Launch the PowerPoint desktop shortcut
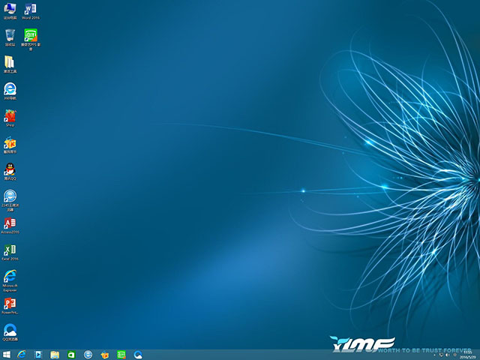480x360 pixels. coord(10,304)
